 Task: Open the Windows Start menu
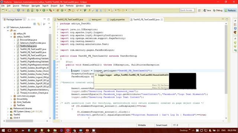(x=3, y=130)
